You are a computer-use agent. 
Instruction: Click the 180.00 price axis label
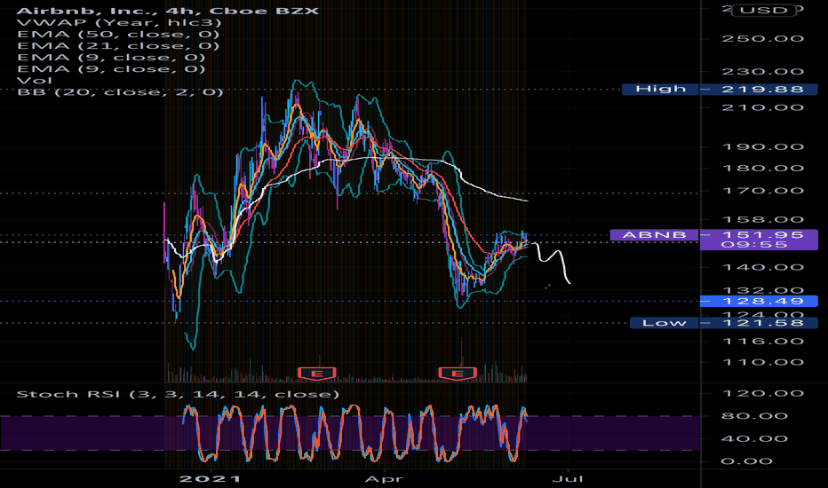click(762, 169)
